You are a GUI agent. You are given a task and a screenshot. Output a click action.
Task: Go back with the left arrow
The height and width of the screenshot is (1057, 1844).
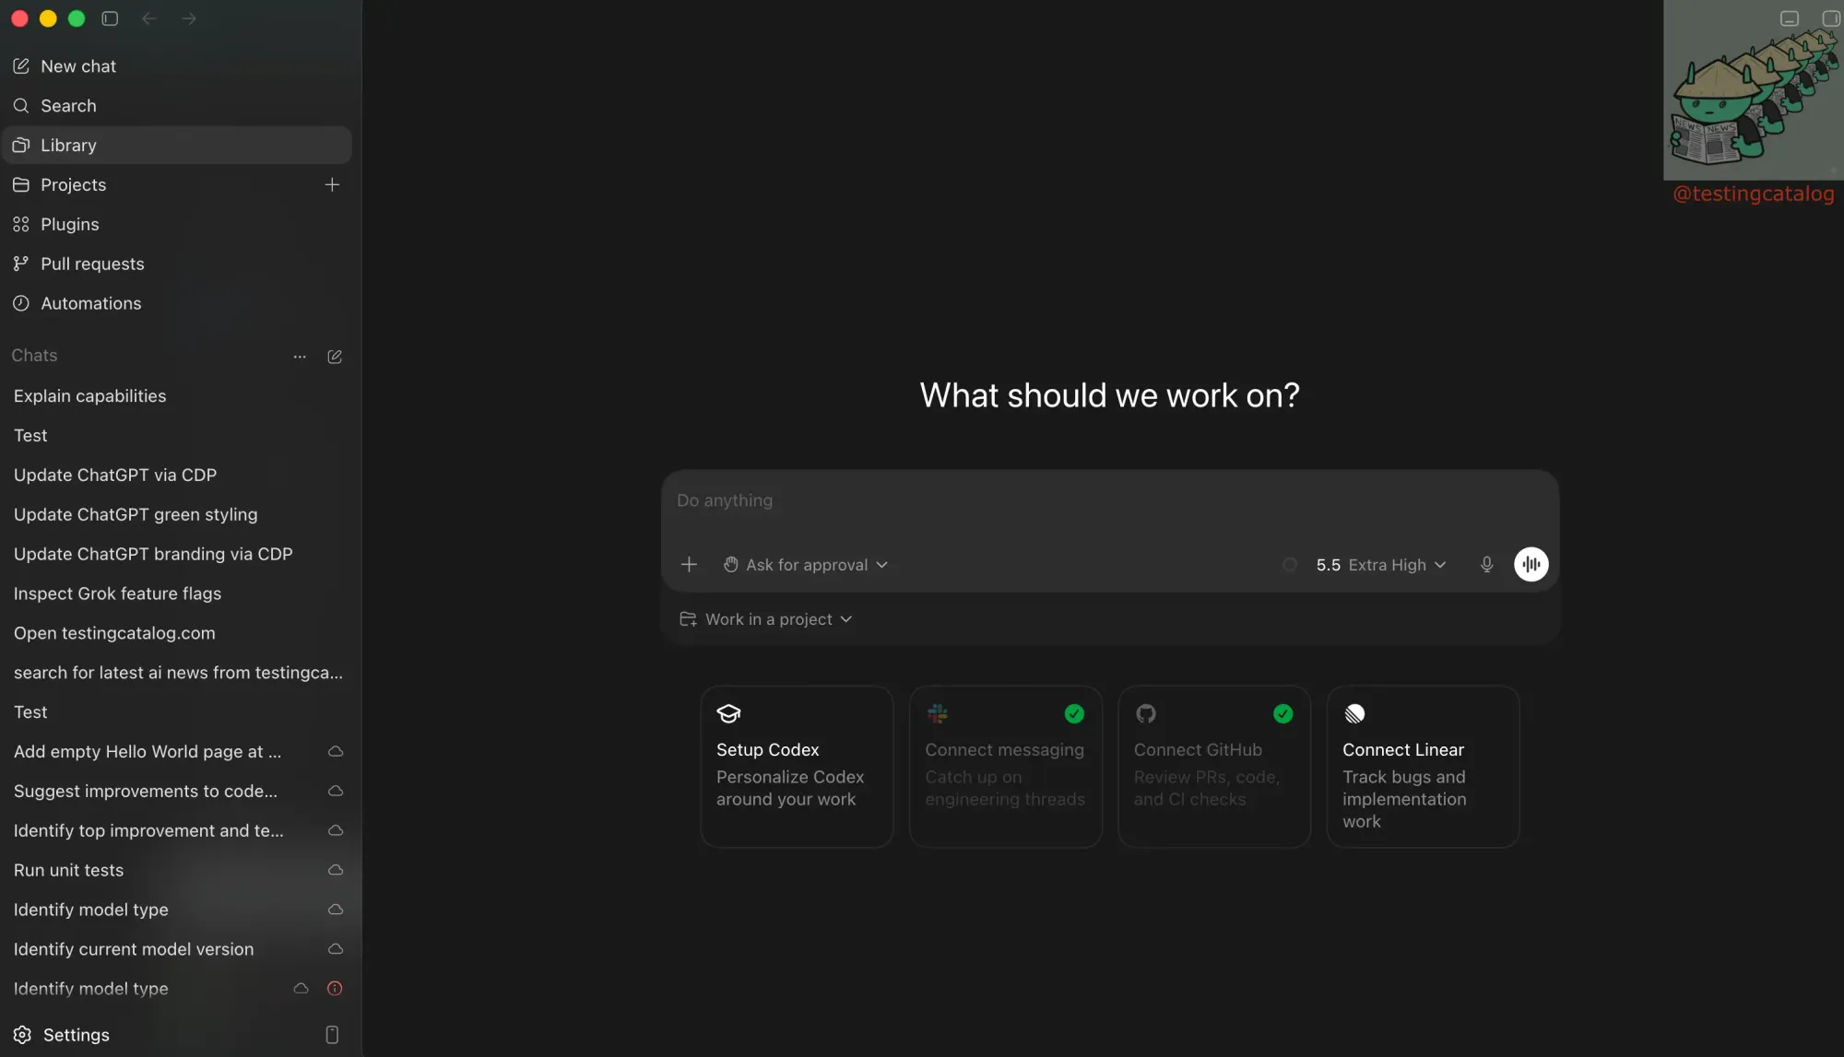149,18
